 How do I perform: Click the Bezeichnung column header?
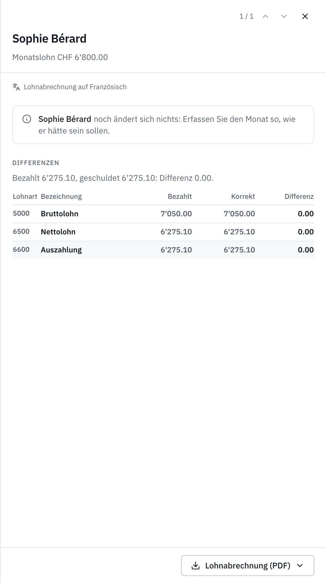pyautogui.click(x=61, y=196)
